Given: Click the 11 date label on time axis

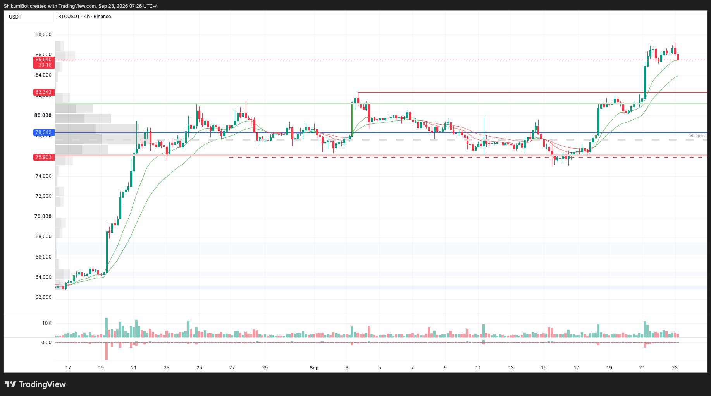Looking at the screenshot, I should (478, 368).
